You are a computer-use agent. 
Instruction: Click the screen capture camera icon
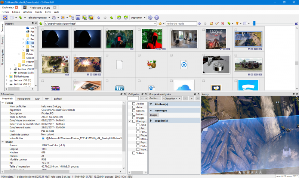click(78, 18)
